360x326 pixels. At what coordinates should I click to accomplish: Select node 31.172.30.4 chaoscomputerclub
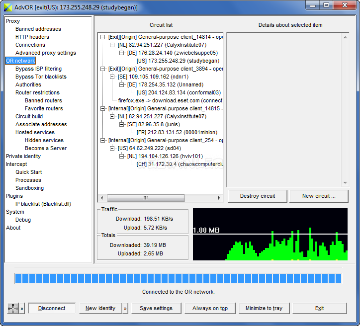coord(180,164)
